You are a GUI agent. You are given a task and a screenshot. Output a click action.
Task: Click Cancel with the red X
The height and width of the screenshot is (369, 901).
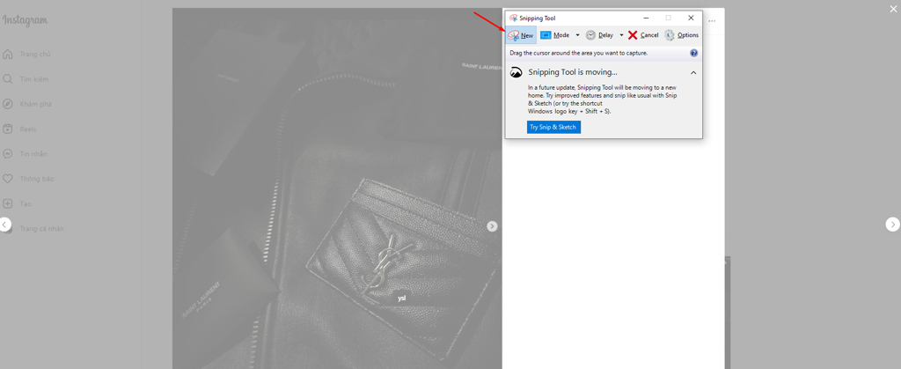click(x=643, y=35)
